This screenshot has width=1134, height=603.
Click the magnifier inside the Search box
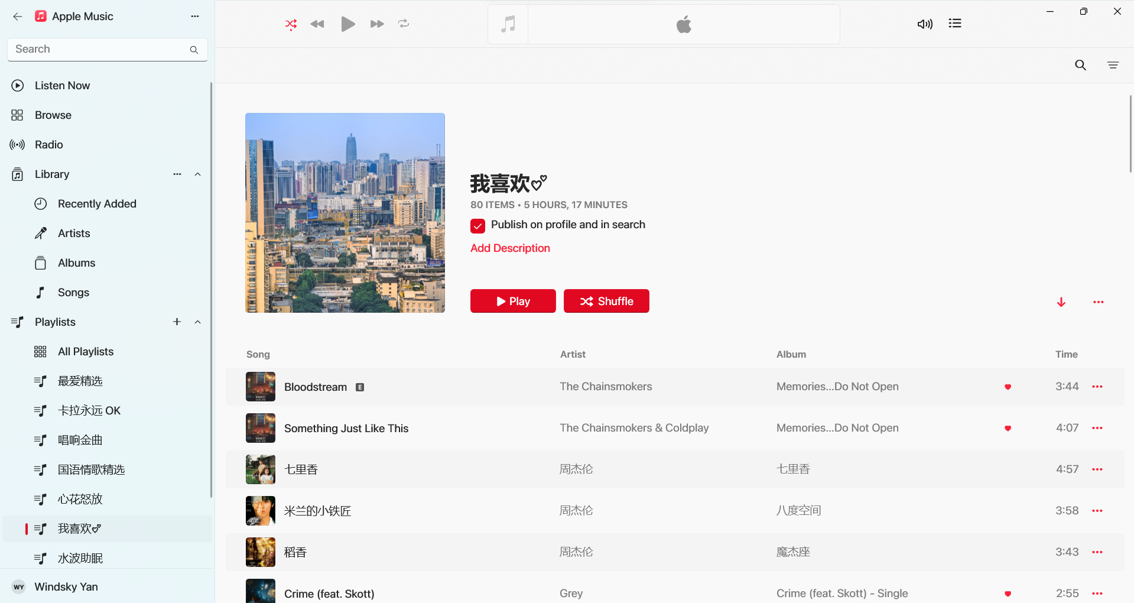pyautogui.click(x=194, y=50)
